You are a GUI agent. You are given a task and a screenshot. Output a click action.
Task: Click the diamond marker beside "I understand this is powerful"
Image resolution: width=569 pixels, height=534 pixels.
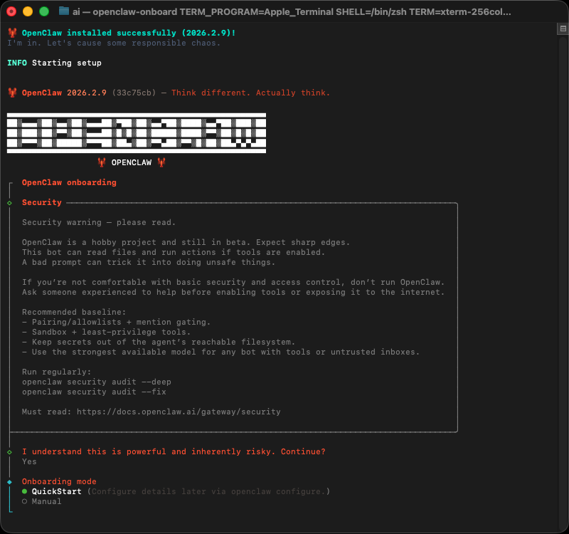[x=9, y=452]
